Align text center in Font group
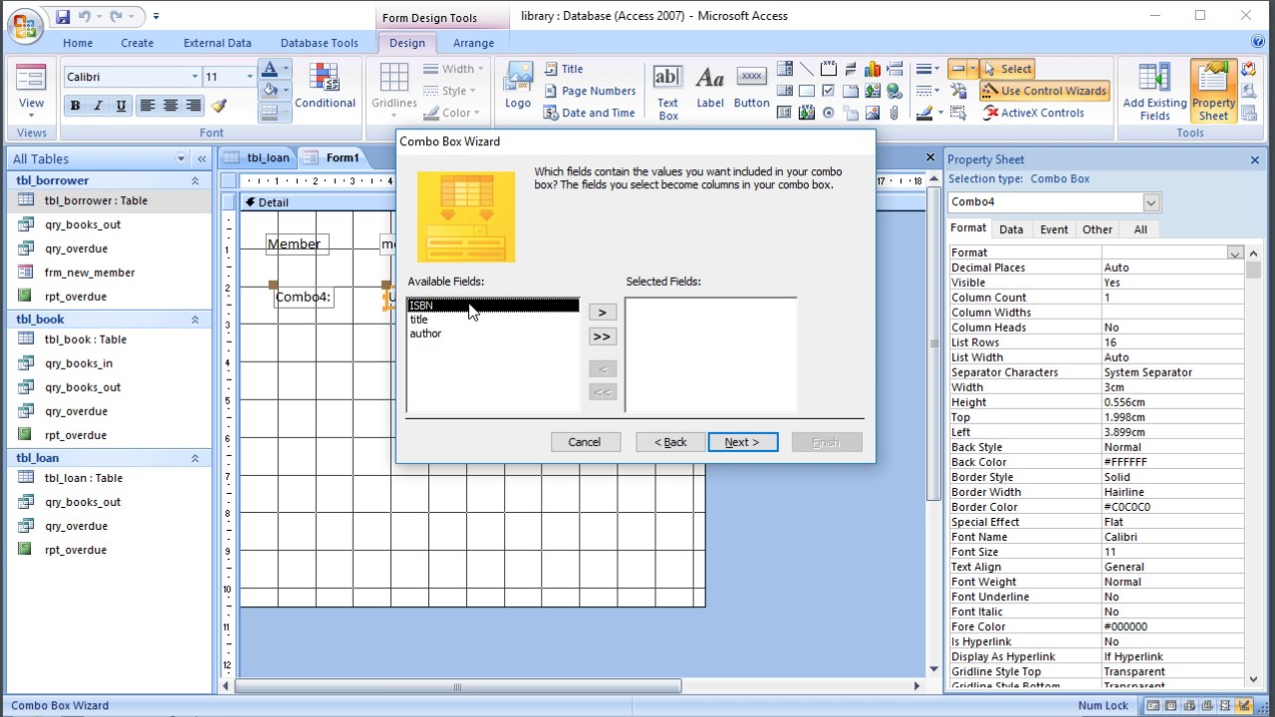The image size is (1275, 717). pyautogui.click(x=170, y=106)
